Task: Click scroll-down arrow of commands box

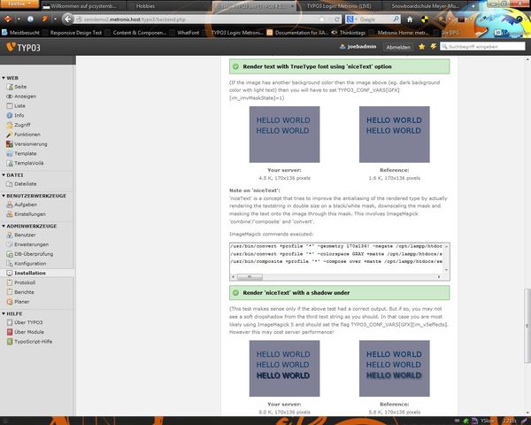Action: 446,270
